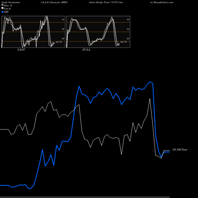Viewport: 198px width, 198px height.
Task: Click the 20 level label in FULL chart
Action: [x=128, y=38]
